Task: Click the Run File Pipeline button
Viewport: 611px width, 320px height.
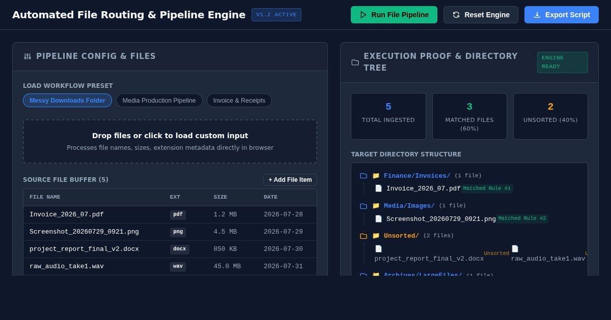Action: (394, 15)
